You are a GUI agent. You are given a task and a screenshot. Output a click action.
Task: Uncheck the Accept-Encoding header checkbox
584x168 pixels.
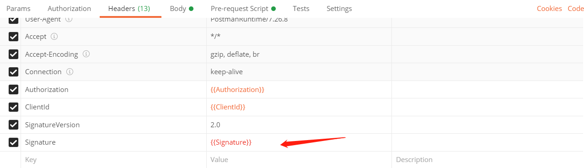14,54
